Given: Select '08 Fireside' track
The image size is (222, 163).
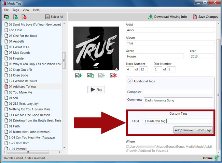Looking at the screenshot, I should pos(16,58).
